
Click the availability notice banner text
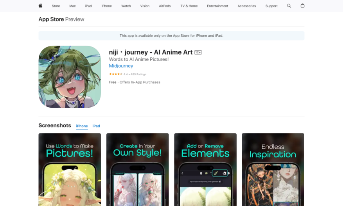171,36
